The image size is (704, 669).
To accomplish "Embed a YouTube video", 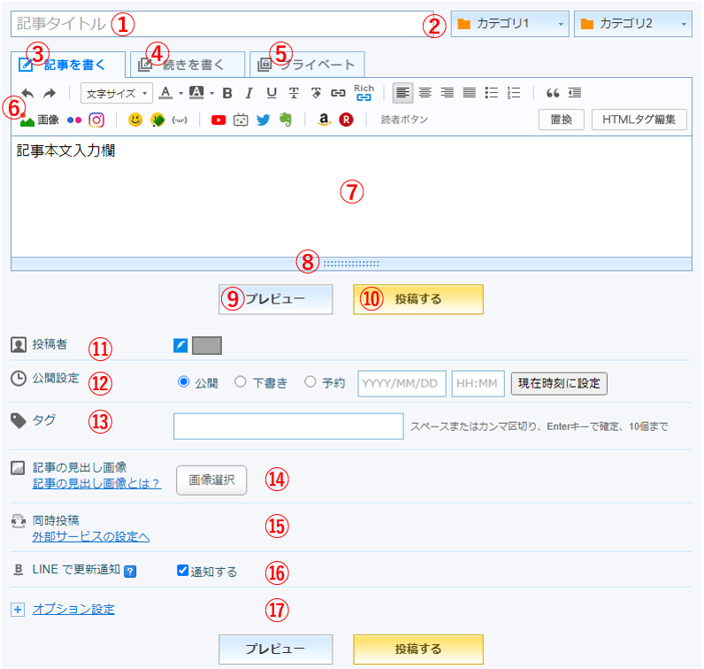I will [x=218, y=120].
